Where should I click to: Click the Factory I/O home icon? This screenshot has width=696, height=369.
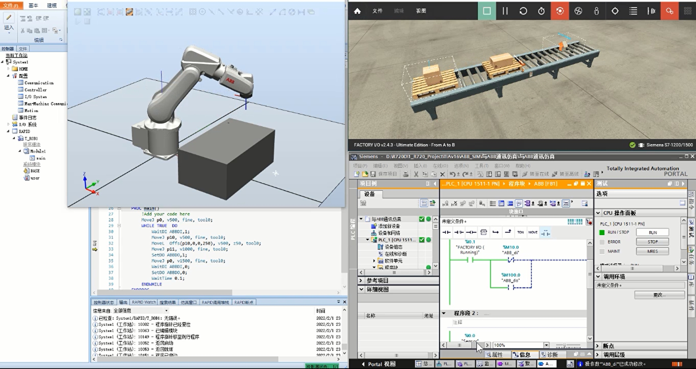point(357,11)
